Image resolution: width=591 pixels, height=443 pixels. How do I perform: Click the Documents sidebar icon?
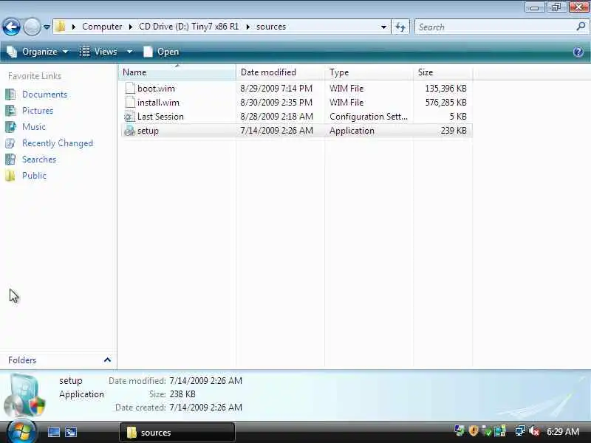point(10,95)
